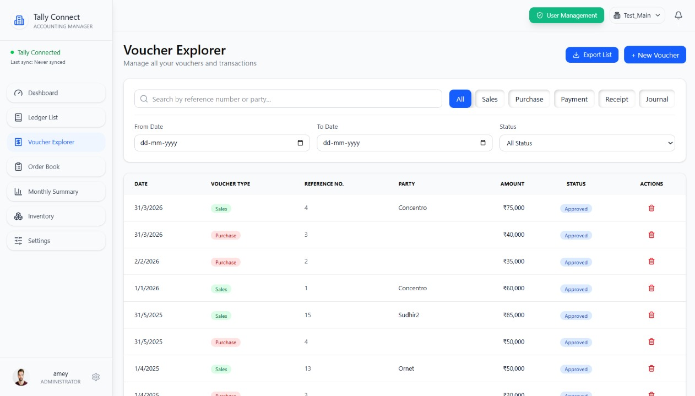Viewport: 695px width, 396px height.
Task: Filter vouchers by Sales
Action: tap(490, 99)
